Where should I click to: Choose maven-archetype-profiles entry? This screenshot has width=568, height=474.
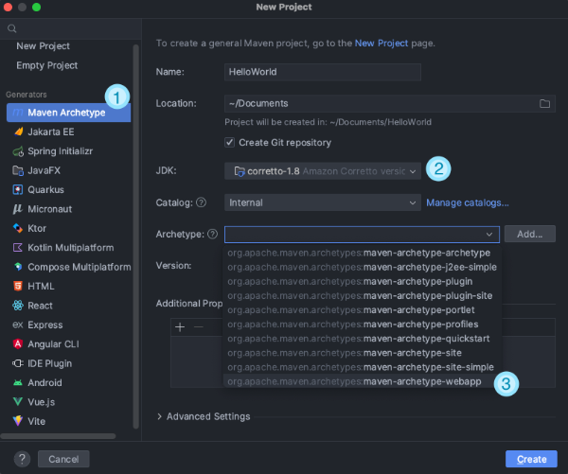363,325
